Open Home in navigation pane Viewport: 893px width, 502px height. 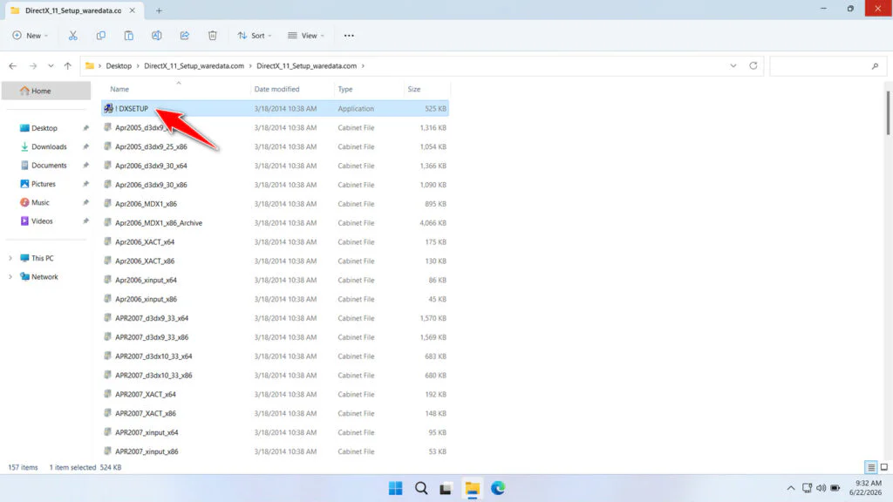pos(46,91)
